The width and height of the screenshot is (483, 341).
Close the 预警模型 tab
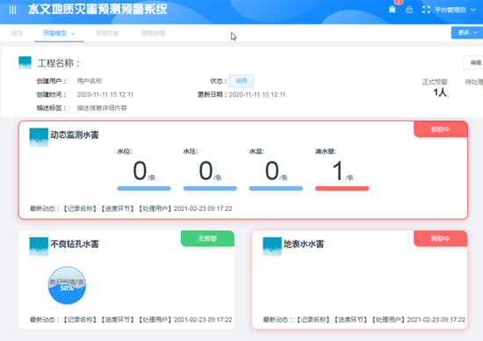pyautogui.click(x=73, y=34)
